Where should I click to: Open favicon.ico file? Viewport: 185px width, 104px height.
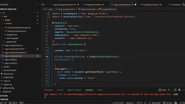[x=8, y=74]
